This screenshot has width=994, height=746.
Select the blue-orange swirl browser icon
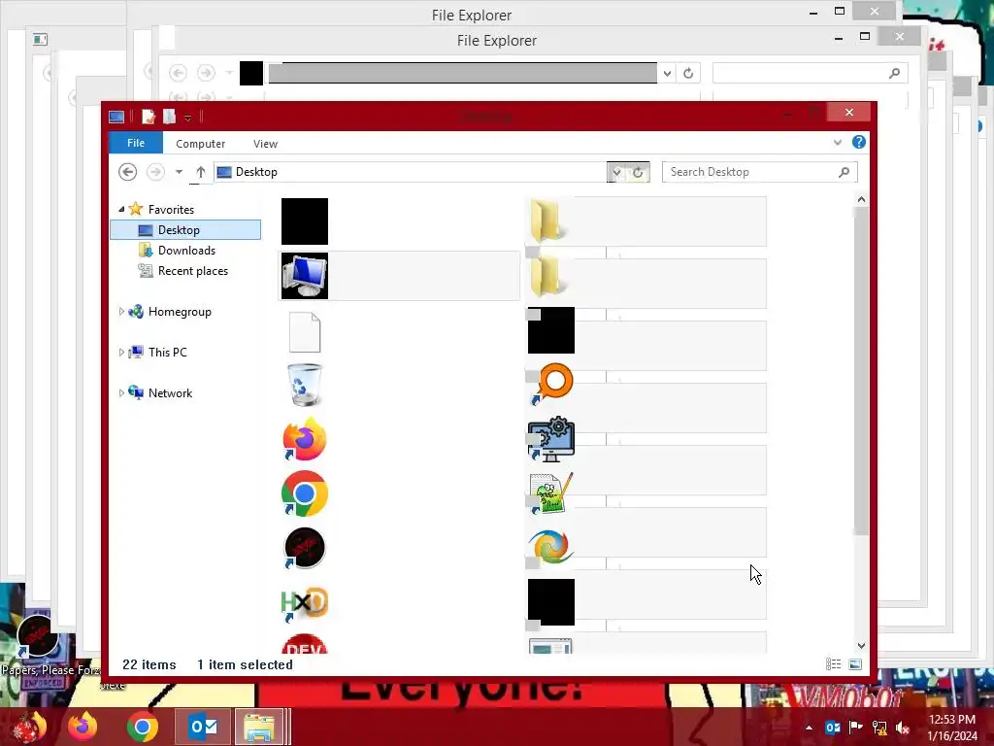coord(551,547)
